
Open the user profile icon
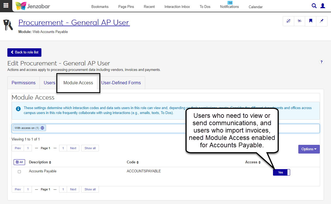coord(323,6)
